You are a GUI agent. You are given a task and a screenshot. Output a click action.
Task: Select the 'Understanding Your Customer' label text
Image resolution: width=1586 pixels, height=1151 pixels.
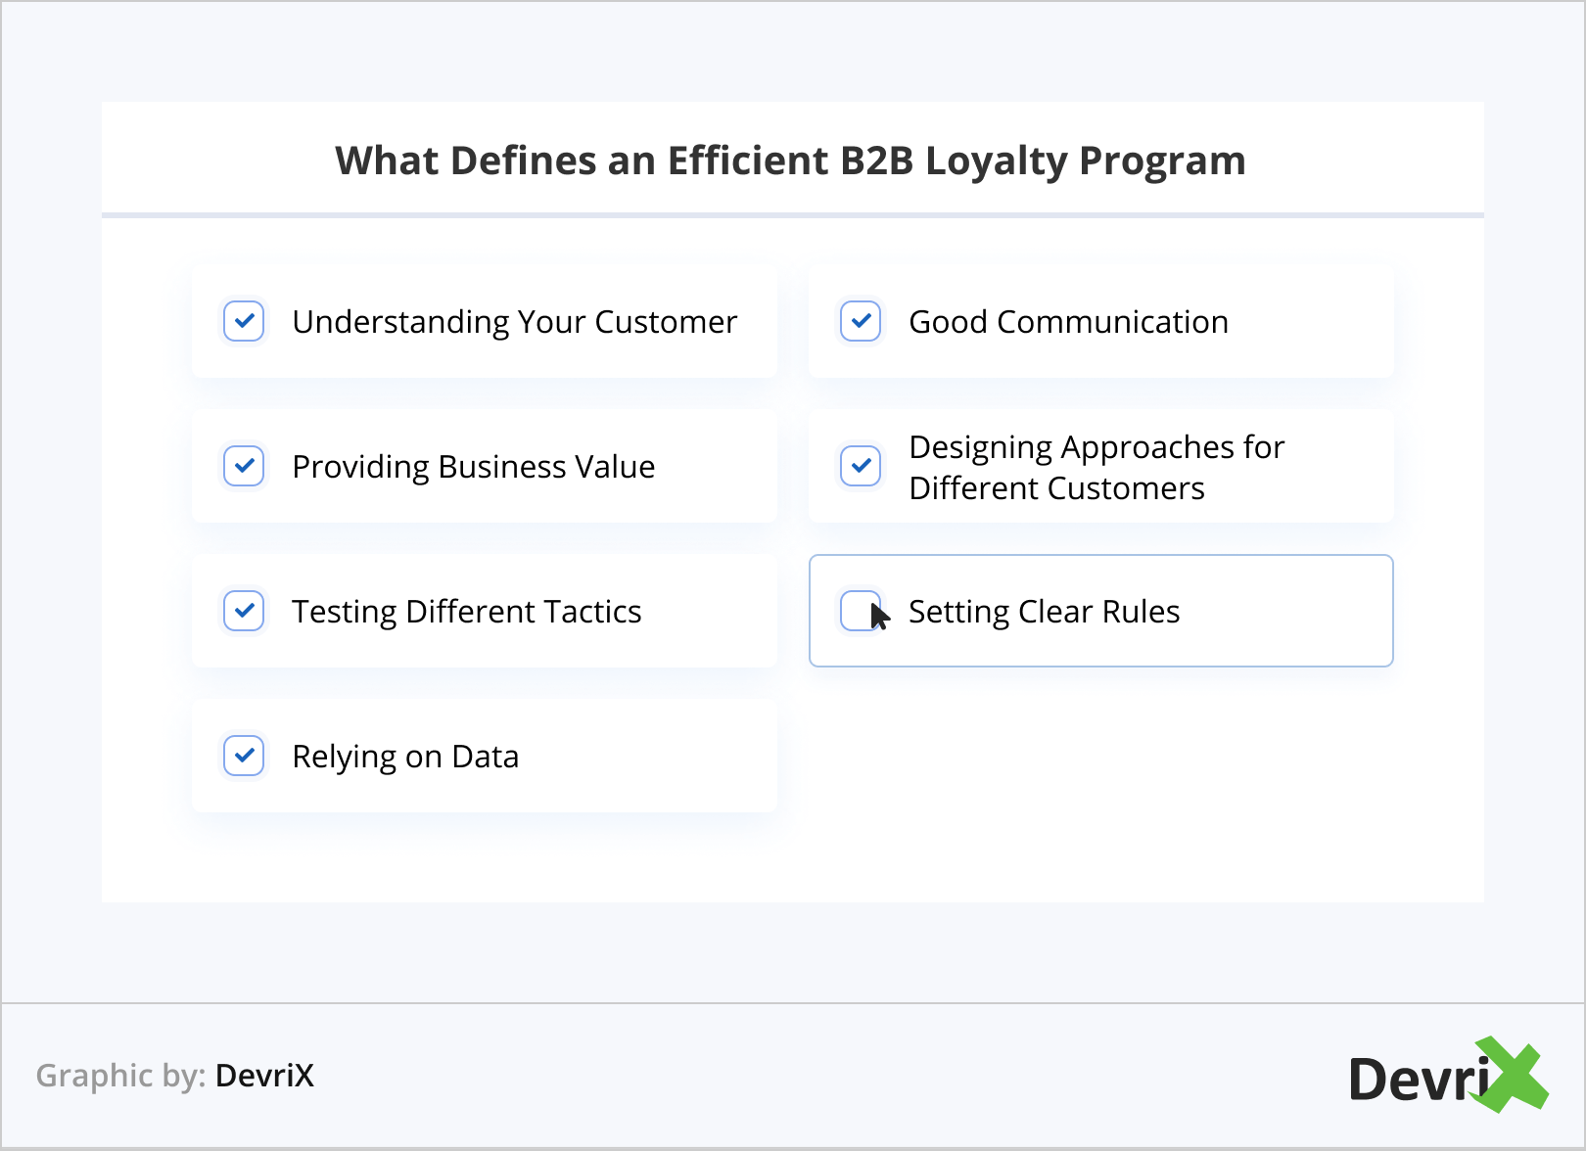514,322
